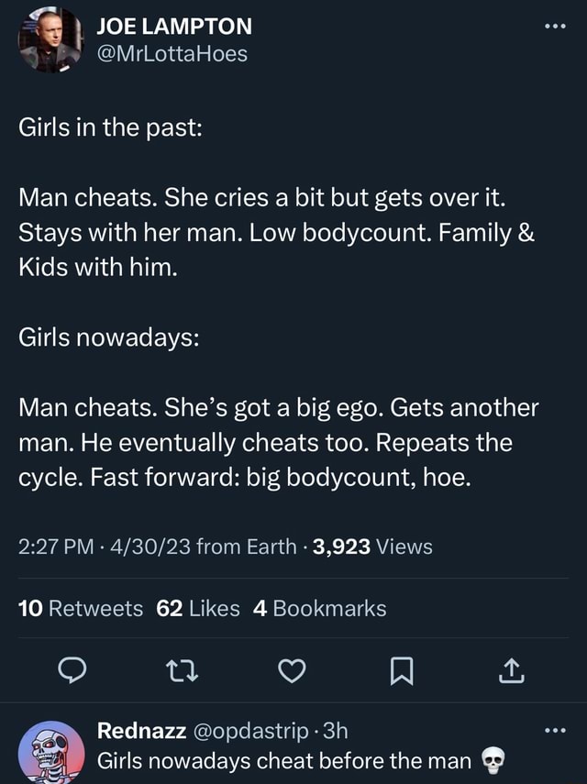
Task: Open more options menu on Rednazz's reply
Action: [554, 729]
